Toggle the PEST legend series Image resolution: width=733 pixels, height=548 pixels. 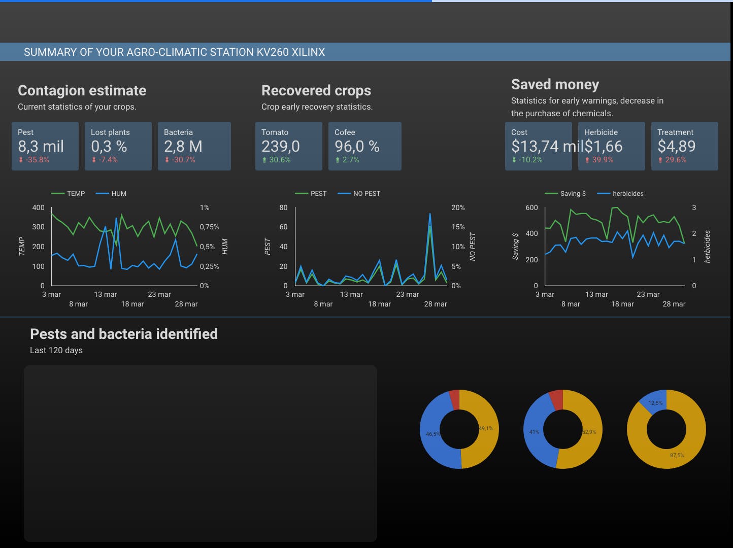pyautogui.click(x=311, y=193)
